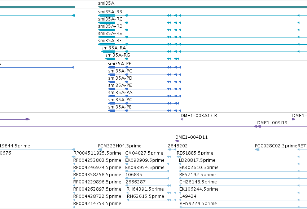Image resolution: width=307 pixels, height=209 pixels.
Task: Select EST EK093909.5prime
Action: [x=145, y=160]
